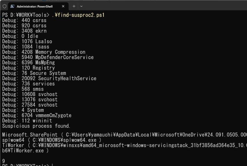Viewport: 247px width, 166px height.
Task: Click the Microsoft.SharePoint path line
Action: (124, 135)
